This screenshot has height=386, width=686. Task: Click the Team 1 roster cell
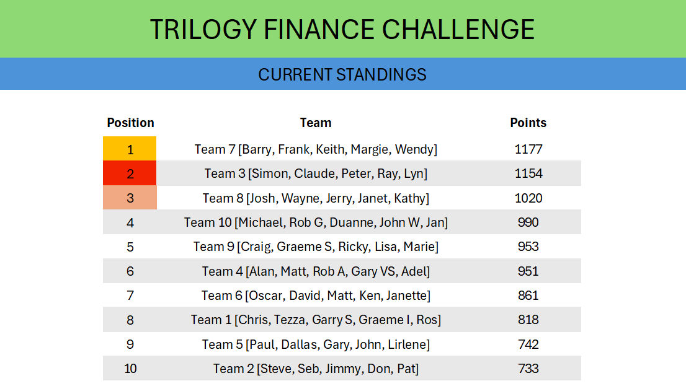(316, 320)
